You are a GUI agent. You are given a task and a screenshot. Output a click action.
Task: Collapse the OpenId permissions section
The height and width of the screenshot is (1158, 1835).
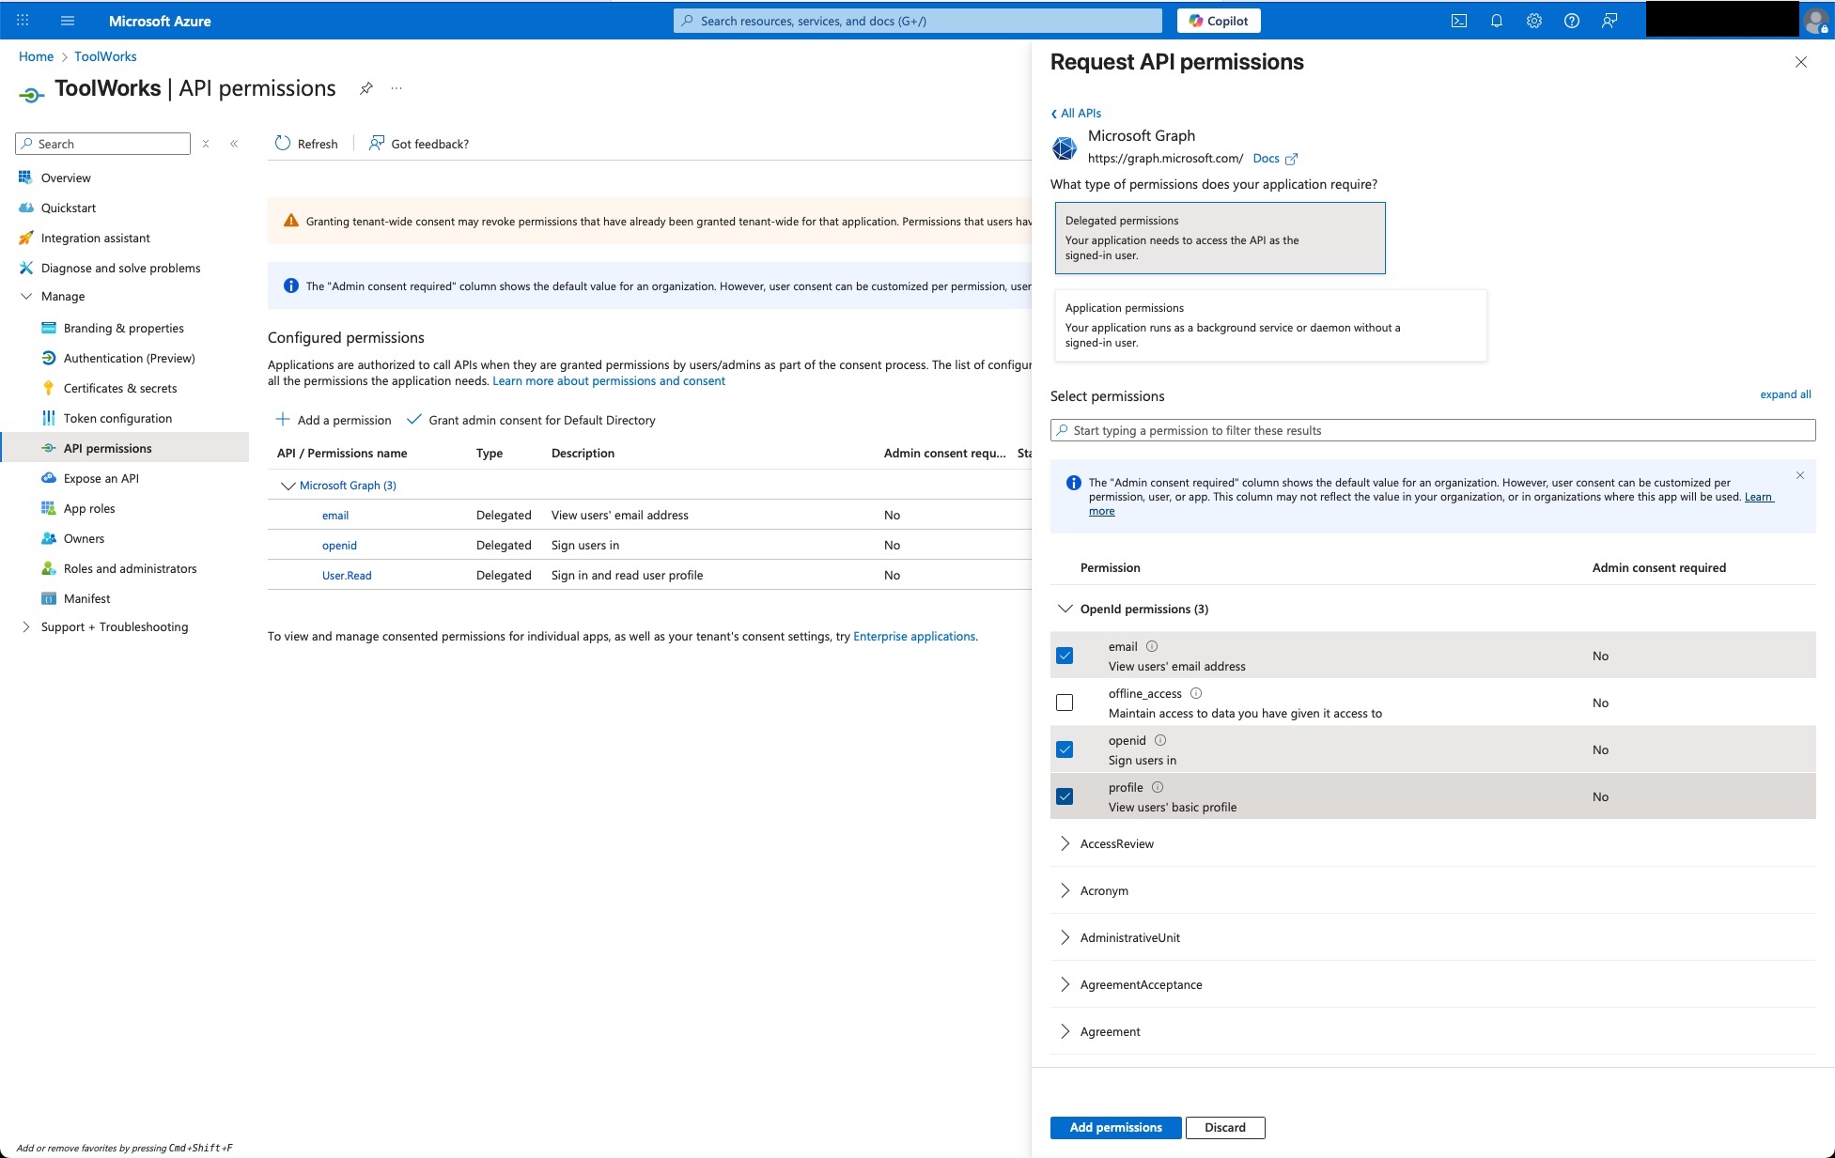pyautogui.click(x=1065, y=609)
